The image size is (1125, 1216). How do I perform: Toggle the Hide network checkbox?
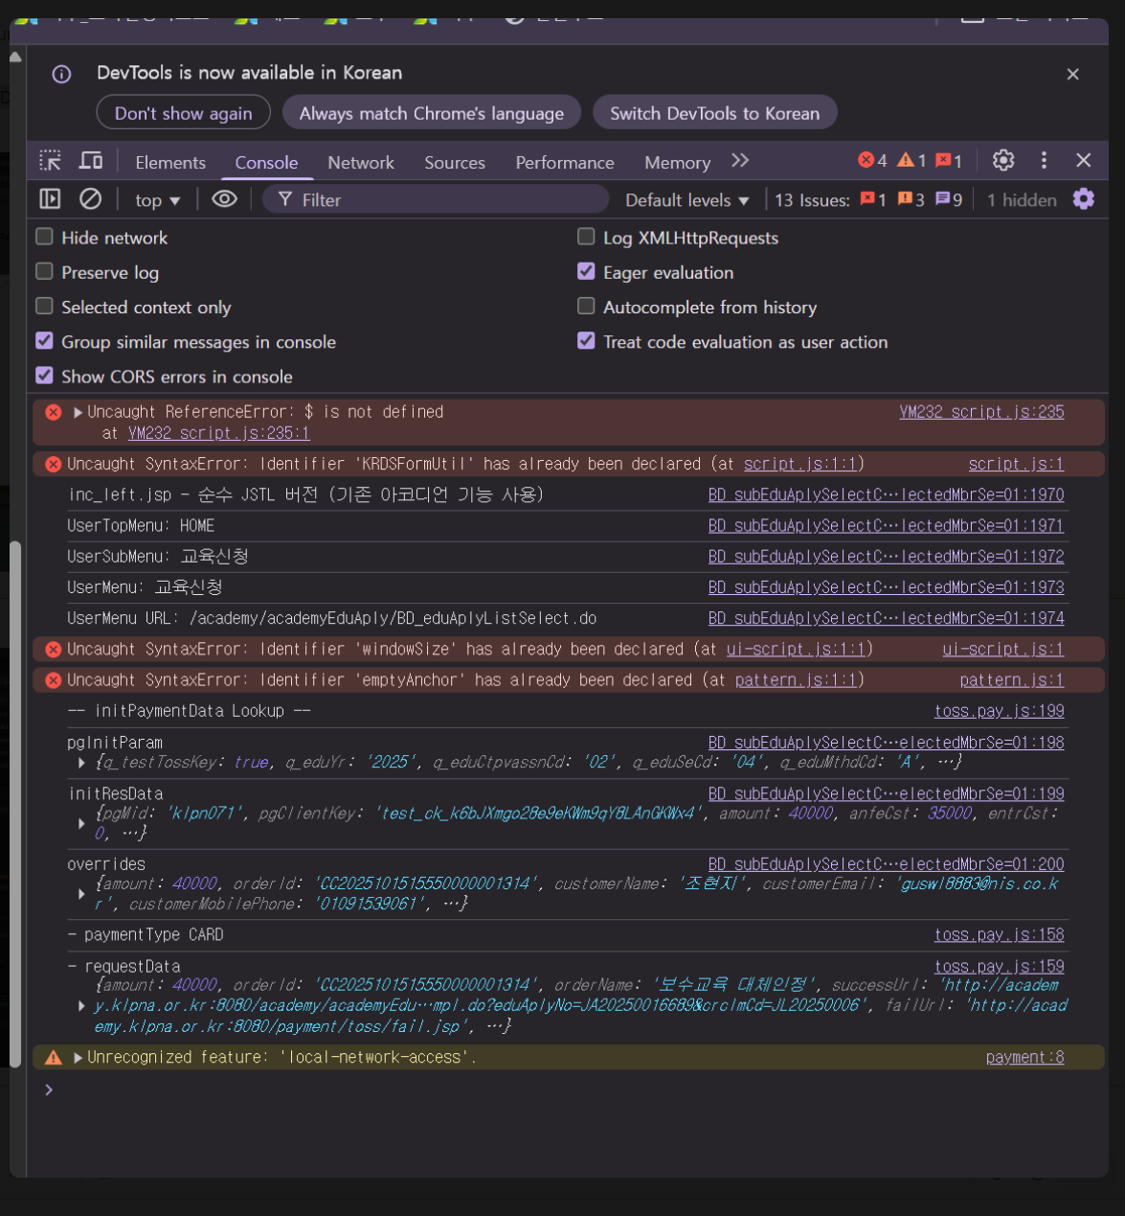click(x=44, y=237)
